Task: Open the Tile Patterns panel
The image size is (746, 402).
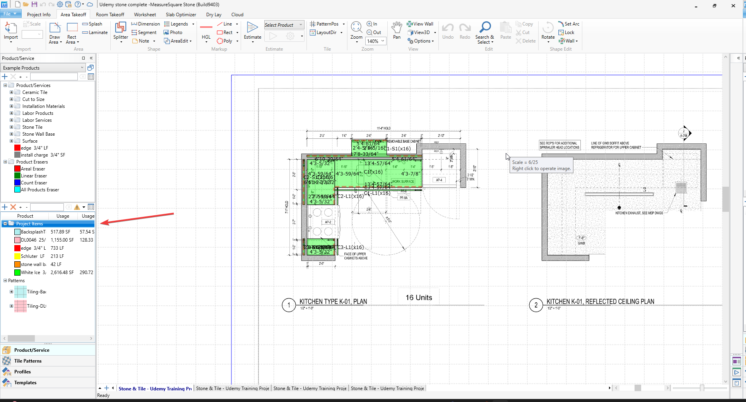Action: [x=48, y=361]
